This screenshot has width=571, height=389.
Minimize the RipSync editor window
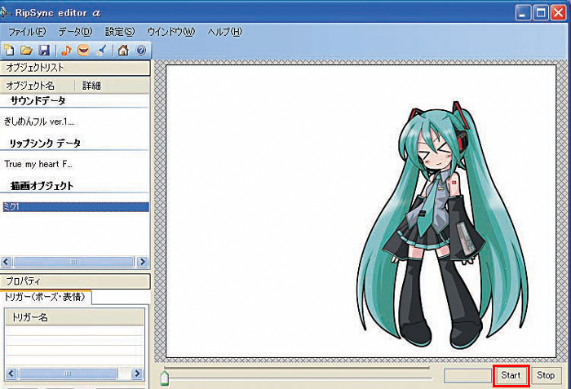tap(523, 13)
